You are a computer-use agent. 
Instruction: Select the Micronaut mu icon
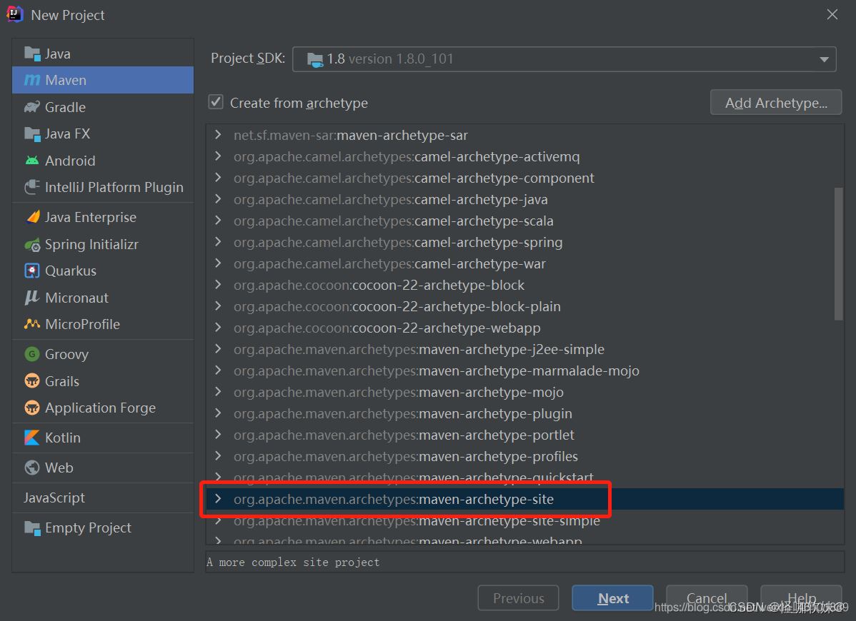tap(32, 298)
